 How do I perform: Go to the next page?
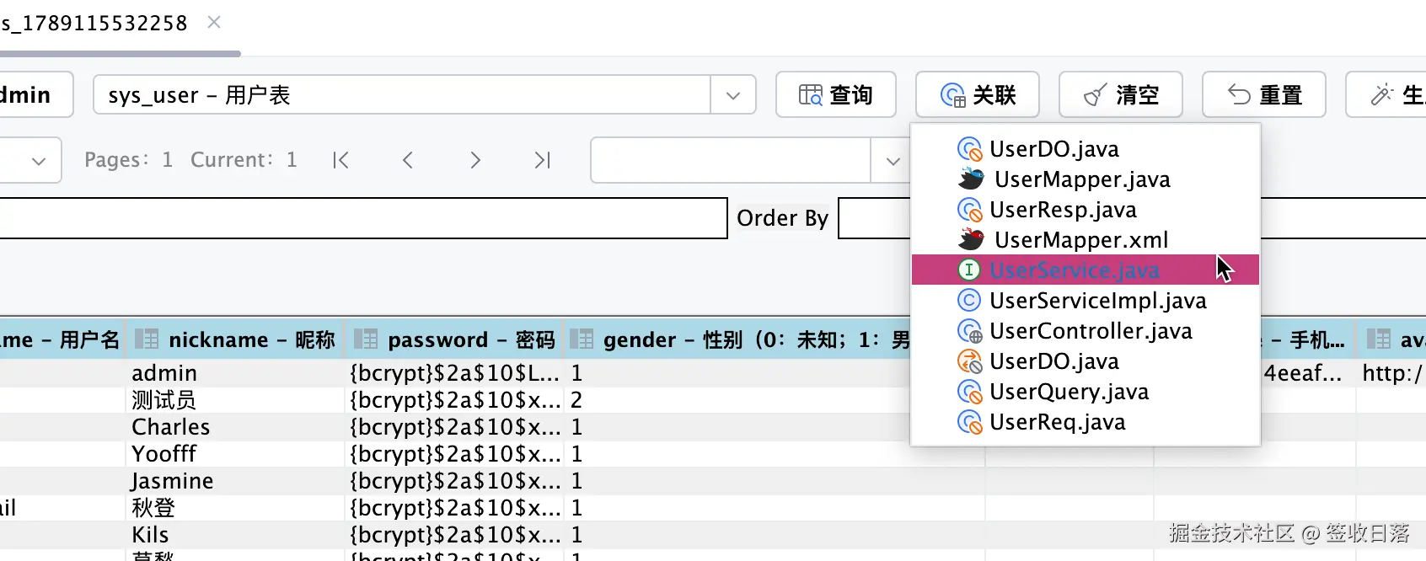[475, 160]
